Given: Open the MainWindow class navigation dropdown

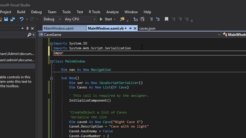Looking at the screenshot, I should point(234,34).
